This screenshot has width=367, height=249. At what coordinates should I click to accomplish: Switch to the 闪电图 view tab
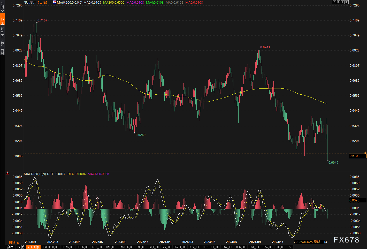point(2,32)
